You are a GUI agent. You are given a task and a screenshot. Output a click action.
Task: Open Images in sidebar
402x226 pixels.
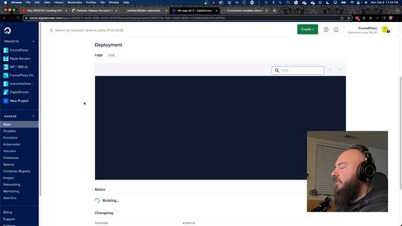8,178
